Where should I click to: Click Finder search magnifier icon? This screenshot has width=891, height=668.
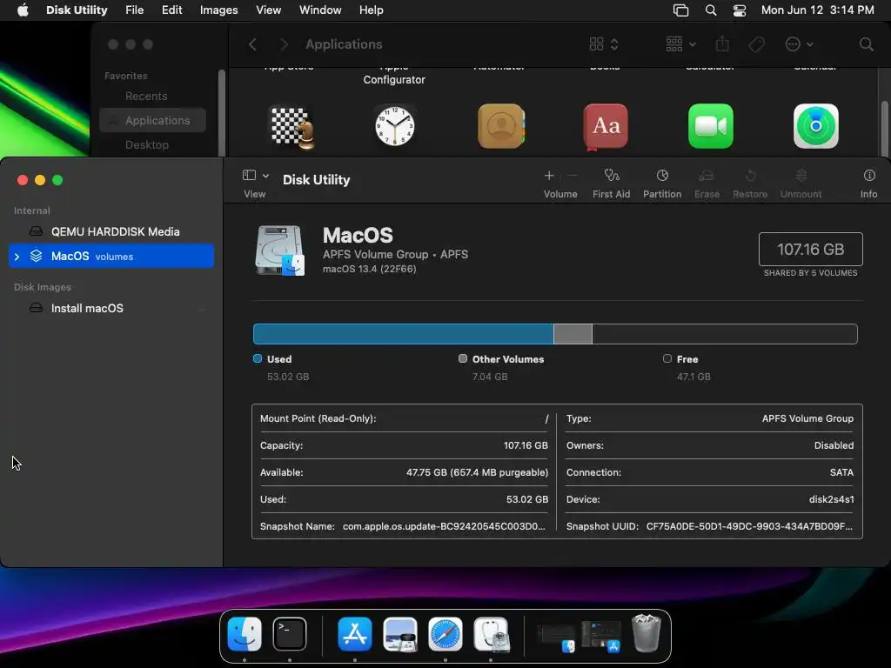(866, 44)
